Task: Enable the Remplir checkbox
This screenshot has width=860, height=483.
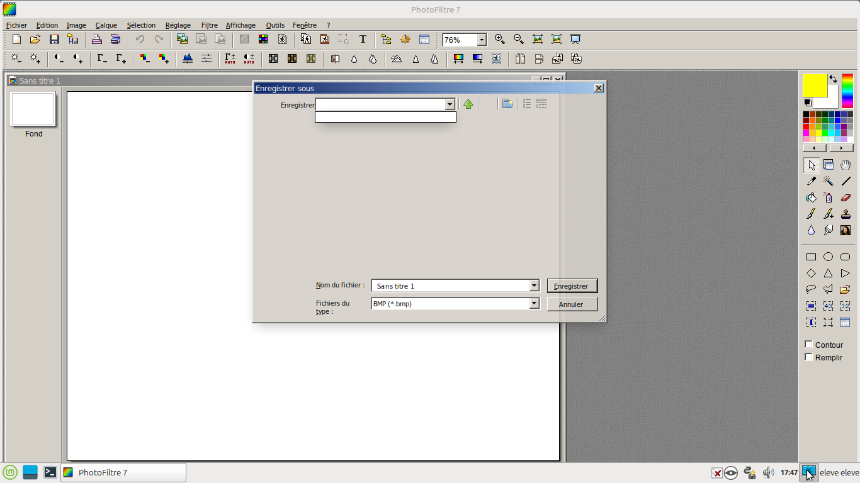Action: point(809,357)
